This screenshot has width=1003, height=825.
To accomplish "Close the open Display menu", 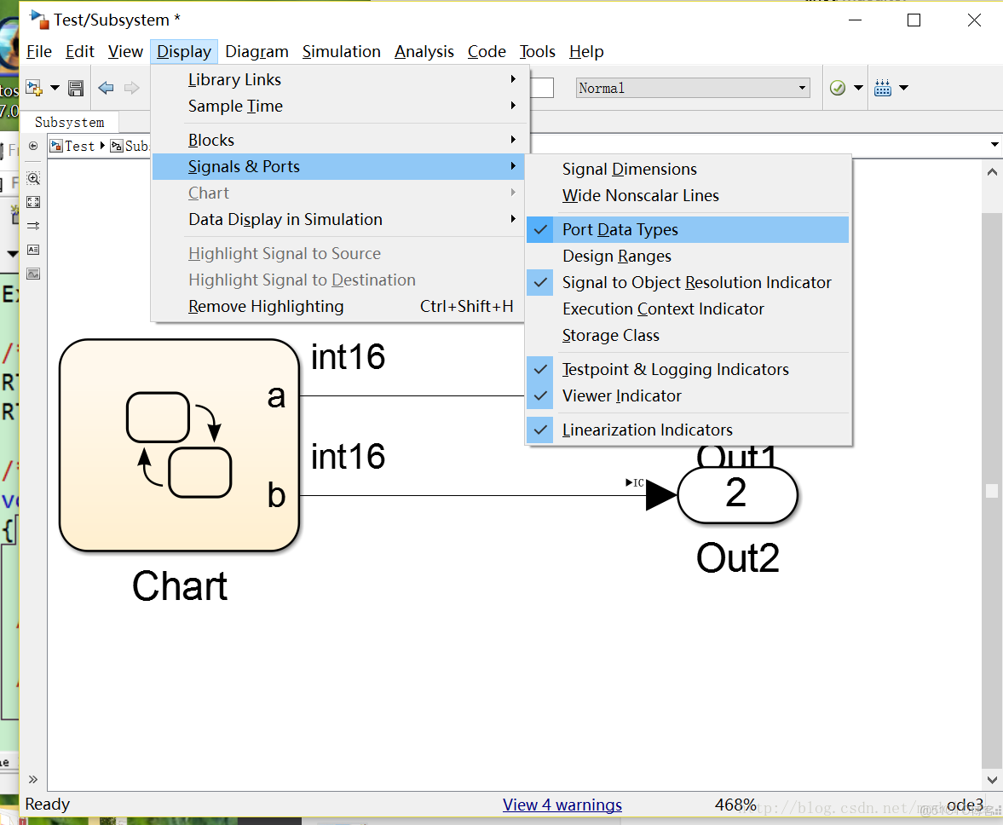I will click(x=183, y=52).
